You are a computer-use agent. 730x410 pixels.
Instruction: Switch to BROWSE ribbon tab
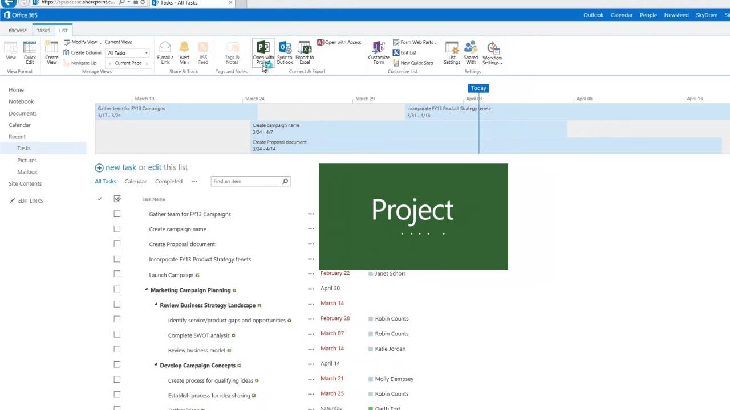coord(18,31)
